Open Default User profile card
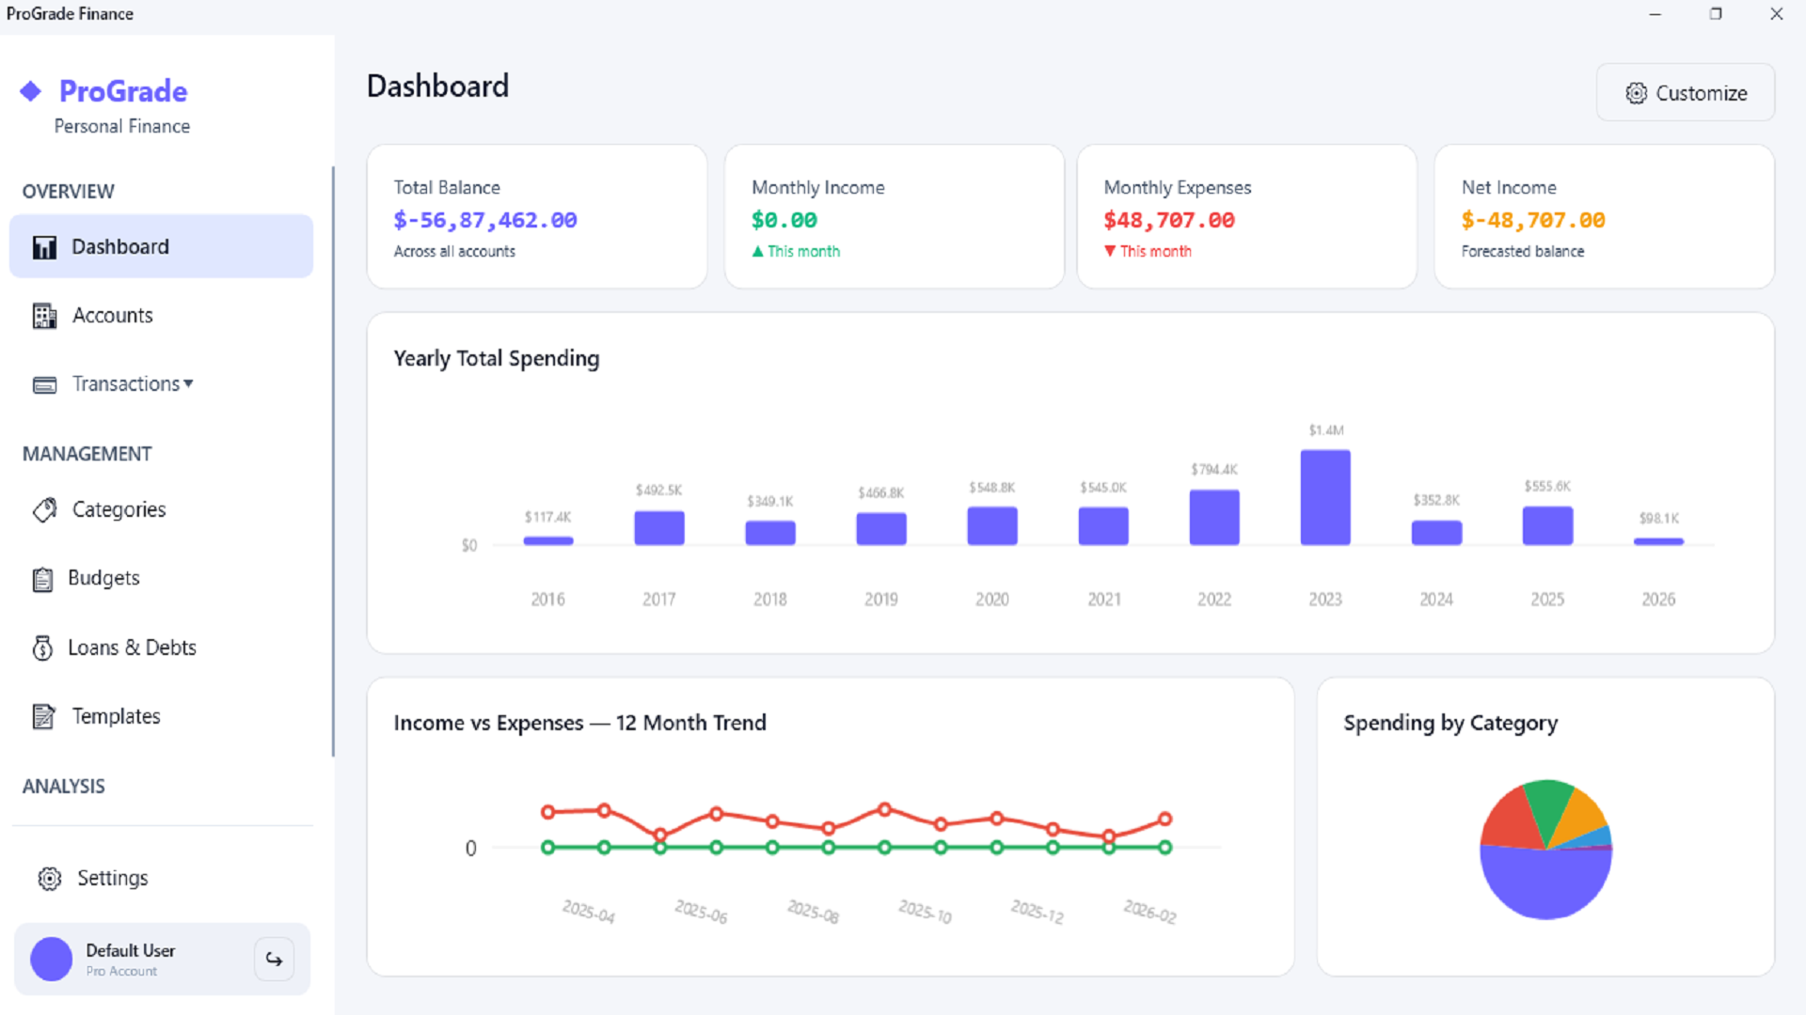Viewport: 1806px width, 1015px height. click(x=132, y=959)
